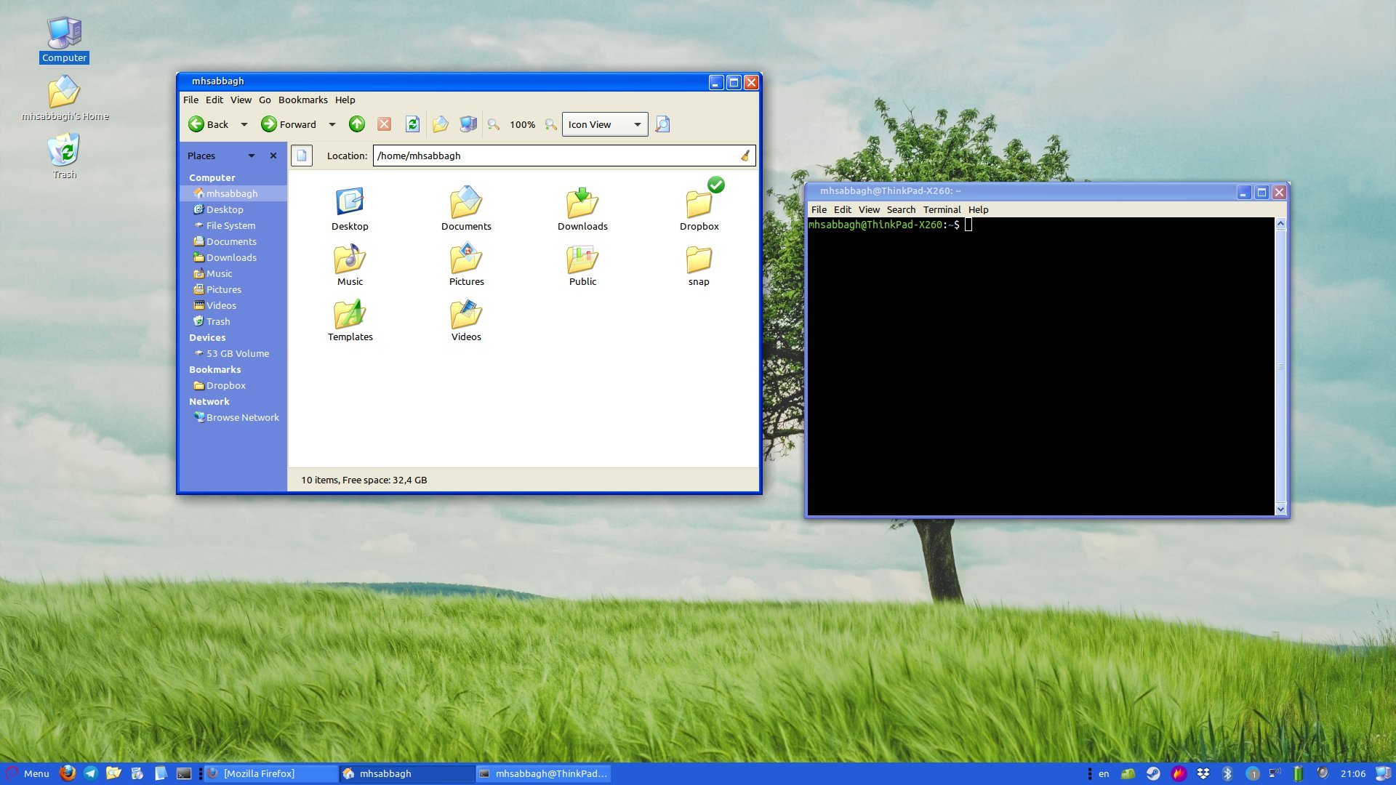
Task: Check the battery indicator in the tray
Action: pyautogui.click(x=1298, y=774)
